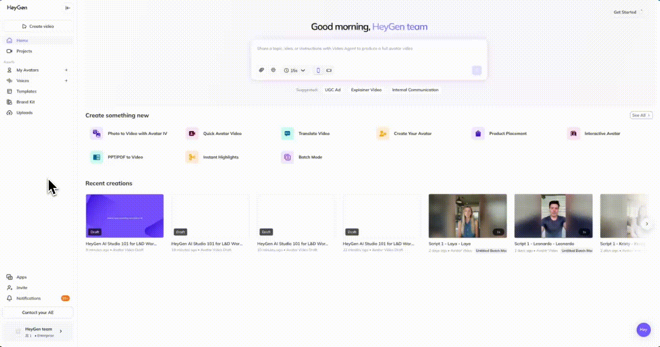
Task: Open My Avatars in the sidebar
Action: point(27,70)
